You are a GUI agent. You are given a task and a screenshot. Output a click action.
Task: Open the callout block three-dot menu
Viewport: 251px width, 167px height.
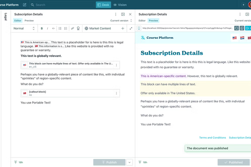pos(116,93)
